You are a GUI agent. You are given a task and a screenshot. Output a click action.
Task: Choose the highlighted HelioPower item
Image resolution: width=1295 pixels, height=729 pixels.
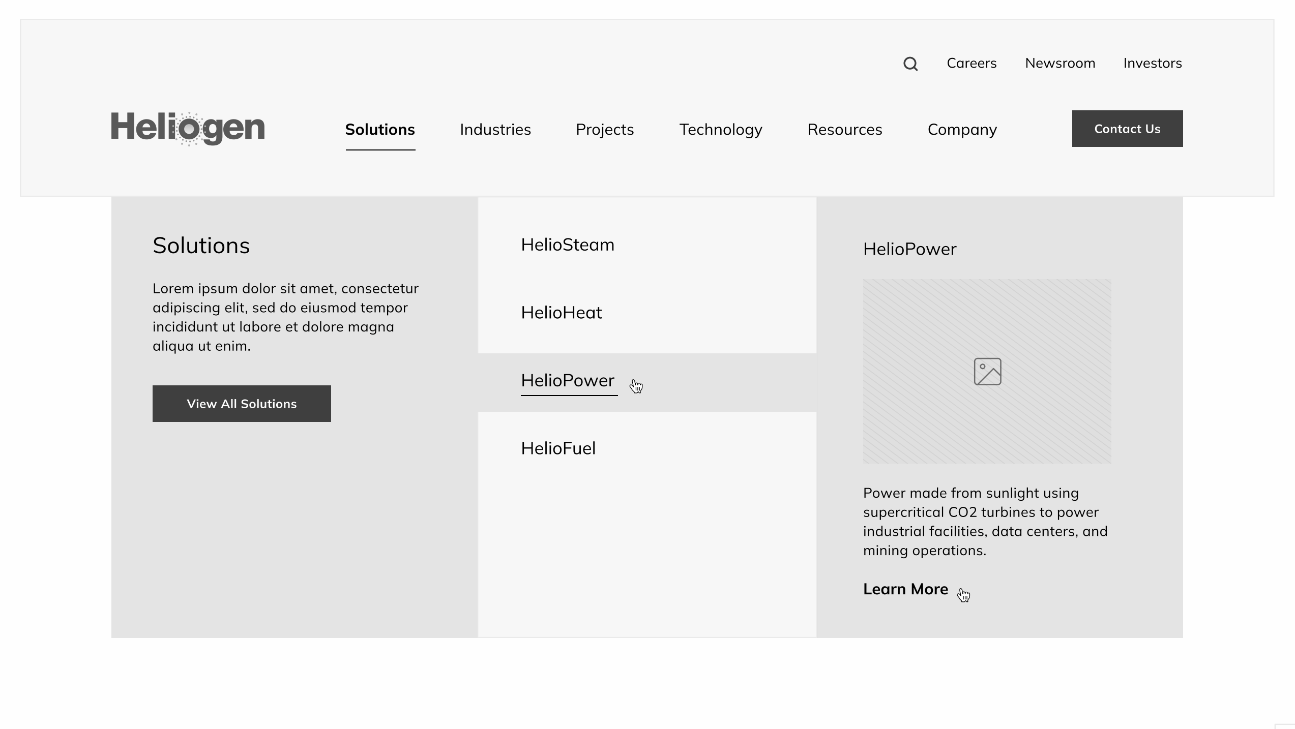point(567,381)
